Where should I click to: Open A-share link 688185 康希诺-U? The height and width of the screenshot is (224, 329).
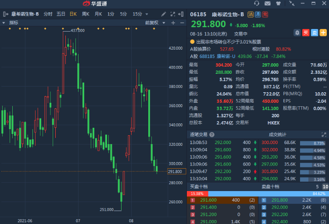[x=217, y=56]
